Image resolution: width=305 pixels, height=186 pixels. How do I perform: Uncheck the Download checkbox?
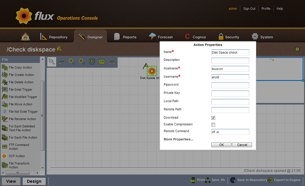pyautogui.click(x=213, y=118)
